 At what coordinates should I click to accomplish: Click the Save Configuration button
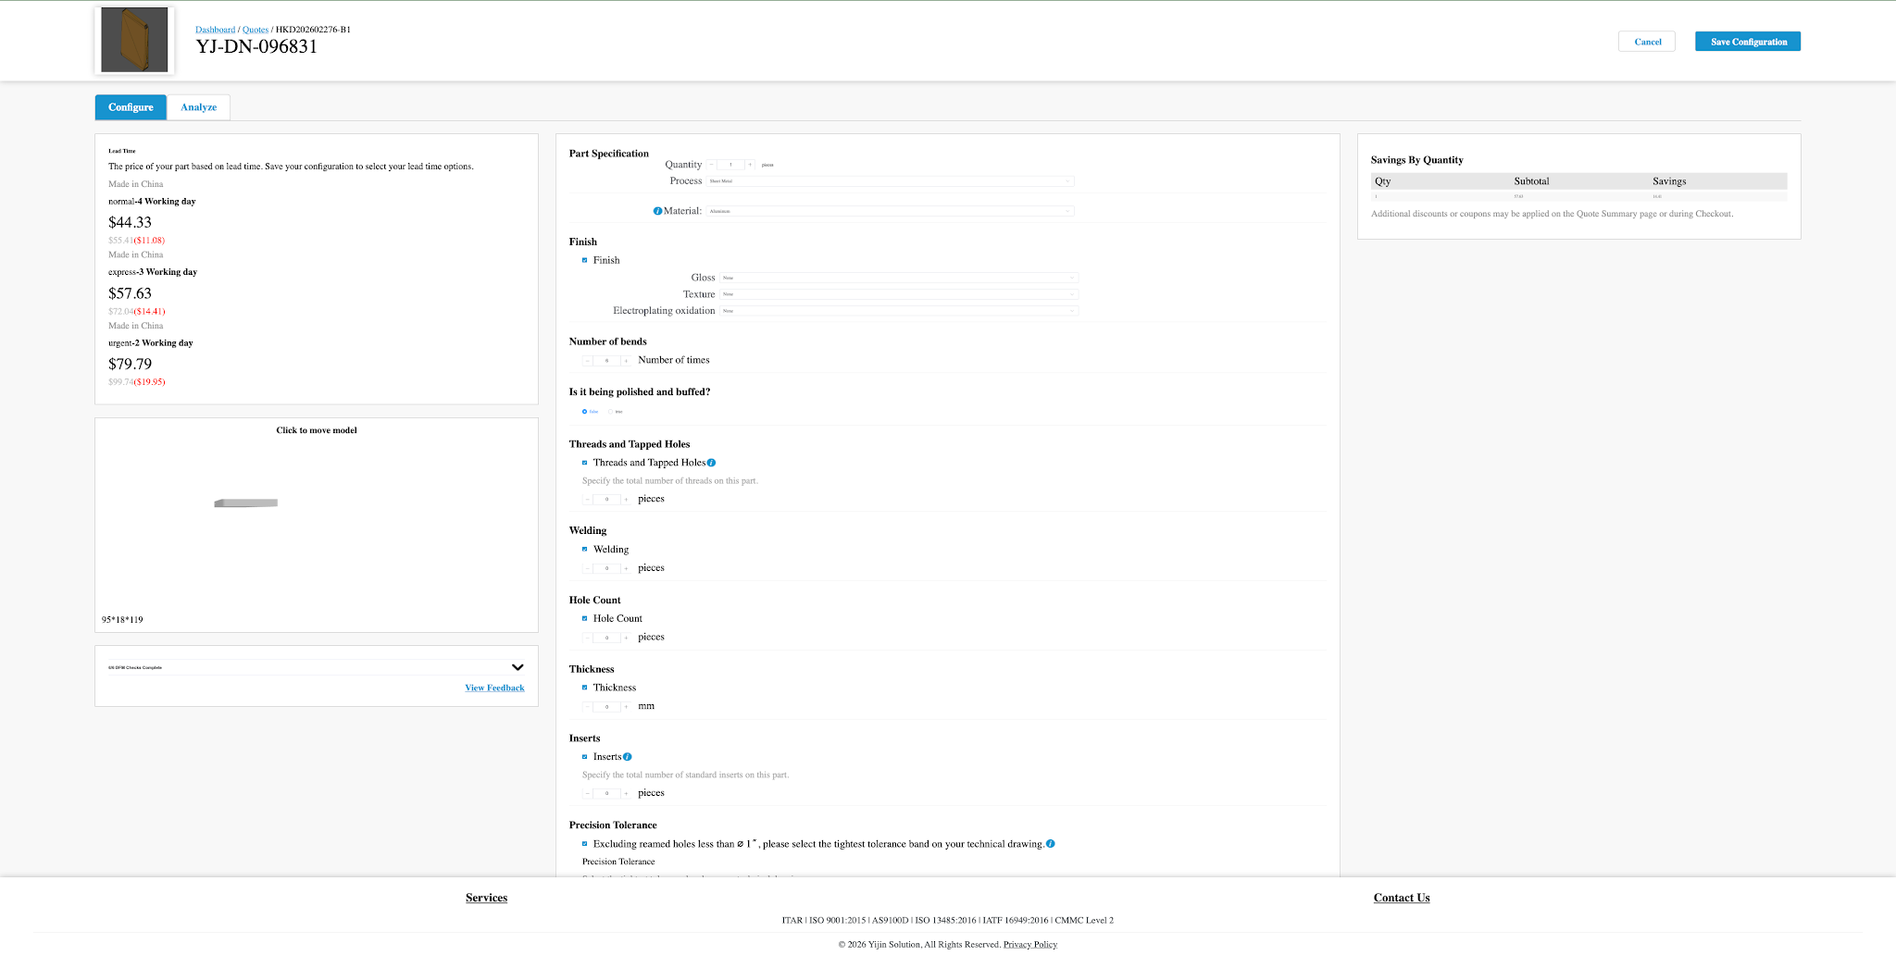pyautogui.click(x=1747, y=41)
